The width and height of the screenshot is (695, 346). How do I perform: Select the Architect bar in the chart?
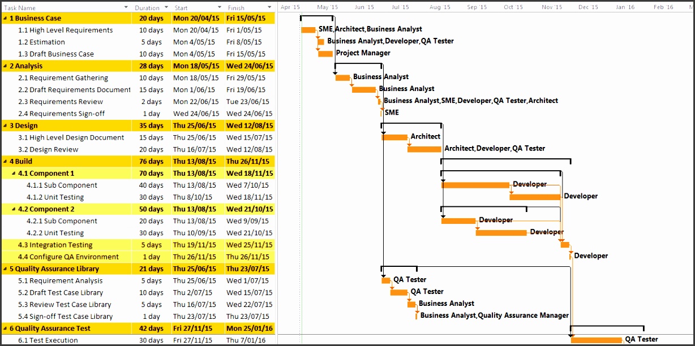click(395, 137)
